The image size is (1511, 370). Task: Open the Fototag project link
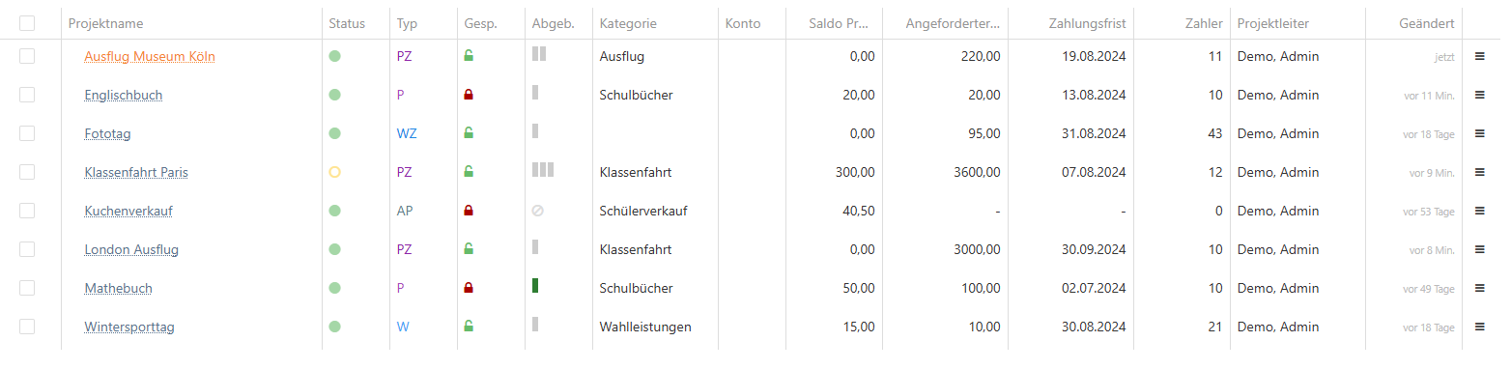click(x=106, y=133)
